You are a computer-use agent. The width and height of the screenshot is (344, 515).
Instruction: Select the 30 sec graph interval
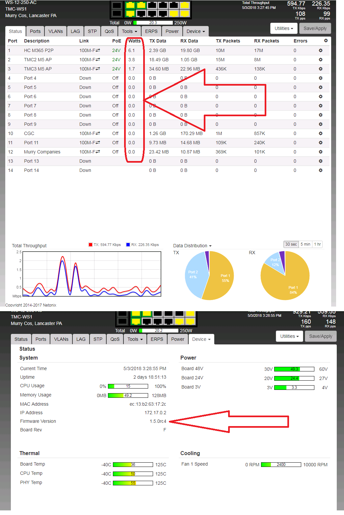coord(291,244)
